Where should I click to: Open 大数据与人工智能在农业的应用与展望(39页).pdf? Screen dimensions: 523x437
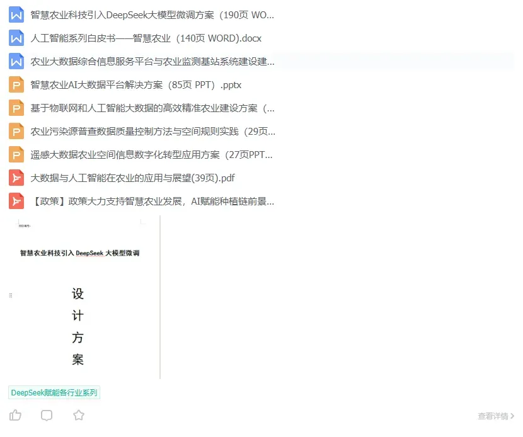(133, 178)
